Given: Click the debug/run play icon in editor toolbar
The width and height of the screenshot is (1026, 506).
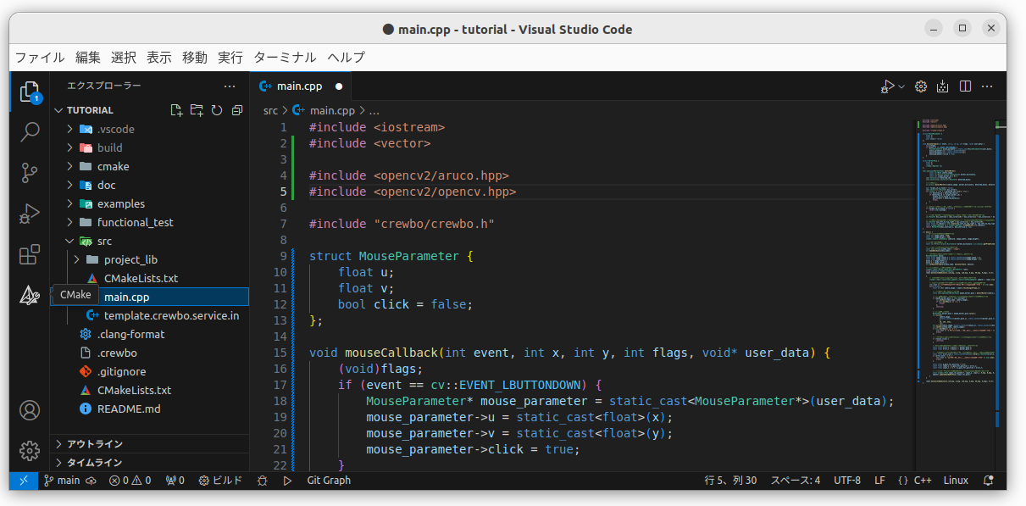Looking at the screenshot, I should pyautogui.click(x=886, y=86).
